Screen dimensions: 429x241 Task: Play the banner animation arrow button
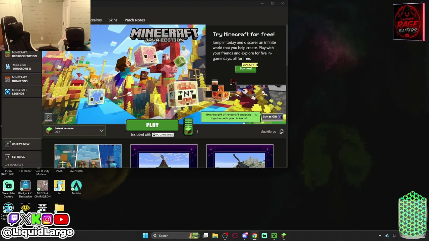48,117
